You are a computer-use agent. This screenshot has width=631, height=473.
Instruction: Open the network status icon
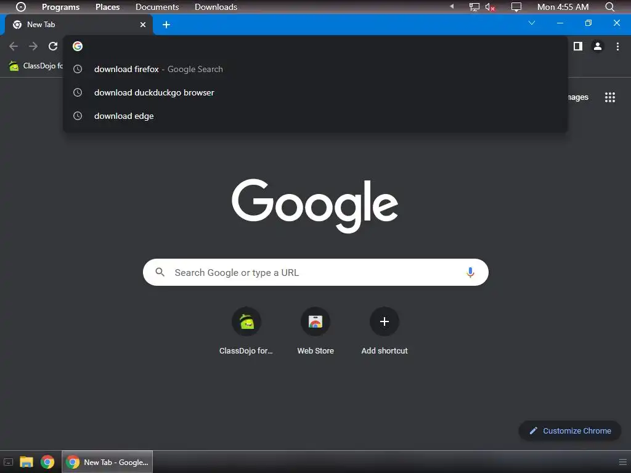click(474, 7)
